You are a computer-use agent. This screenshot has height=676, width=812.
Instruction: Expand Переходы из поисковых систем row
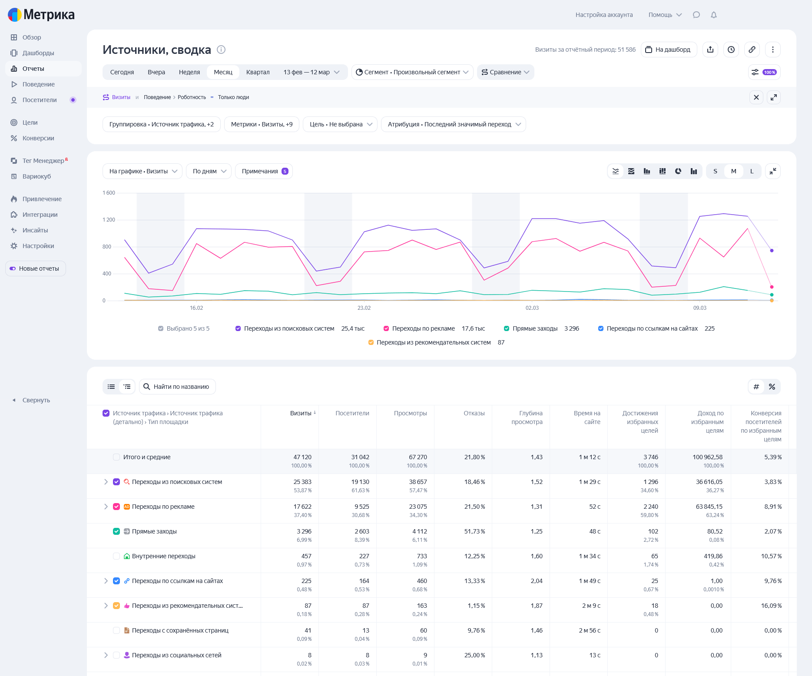[x=106, y=482]
